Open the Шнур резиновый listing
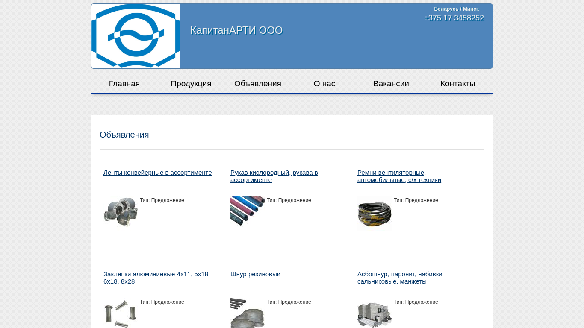Viewport: 584px width, 328px height. coord(255,274)
